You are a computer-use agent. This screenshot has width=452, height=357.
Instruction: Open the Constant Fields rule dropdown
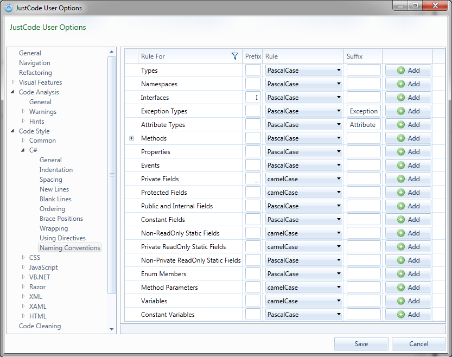click(x=303, y=219)
